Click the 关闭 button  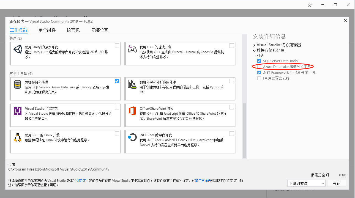pos(337,183)
